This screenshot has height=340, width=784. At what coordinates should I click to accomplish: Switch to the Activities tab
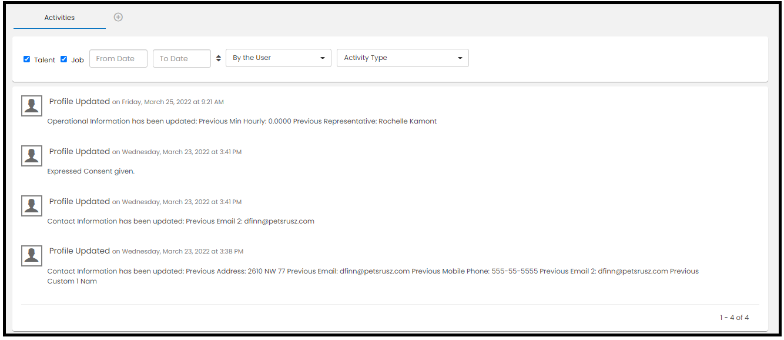pos(59,18)
